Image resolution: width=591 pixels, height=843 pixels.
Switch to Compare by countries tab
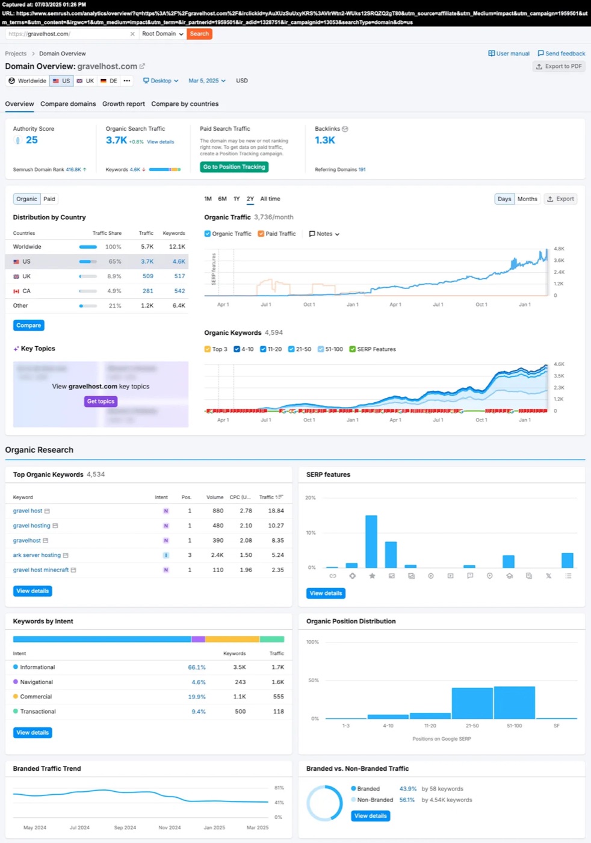coord(185,104)
